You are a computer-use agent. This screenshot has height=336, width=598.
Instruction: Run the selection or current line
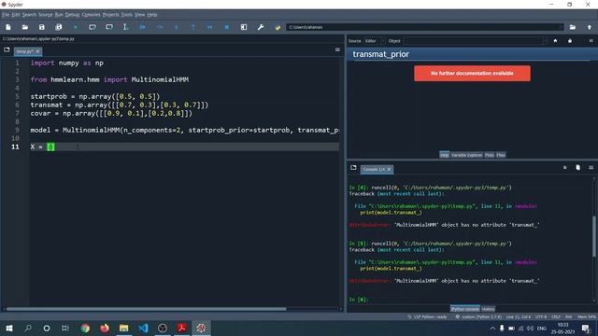point(125,27)
